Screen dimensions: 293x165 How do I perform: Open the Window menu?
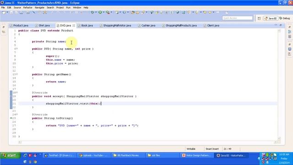pos(77,7)
